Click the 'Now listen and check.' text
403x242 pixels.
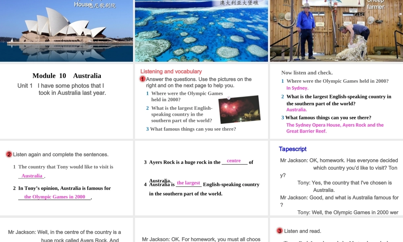point(307,73)
